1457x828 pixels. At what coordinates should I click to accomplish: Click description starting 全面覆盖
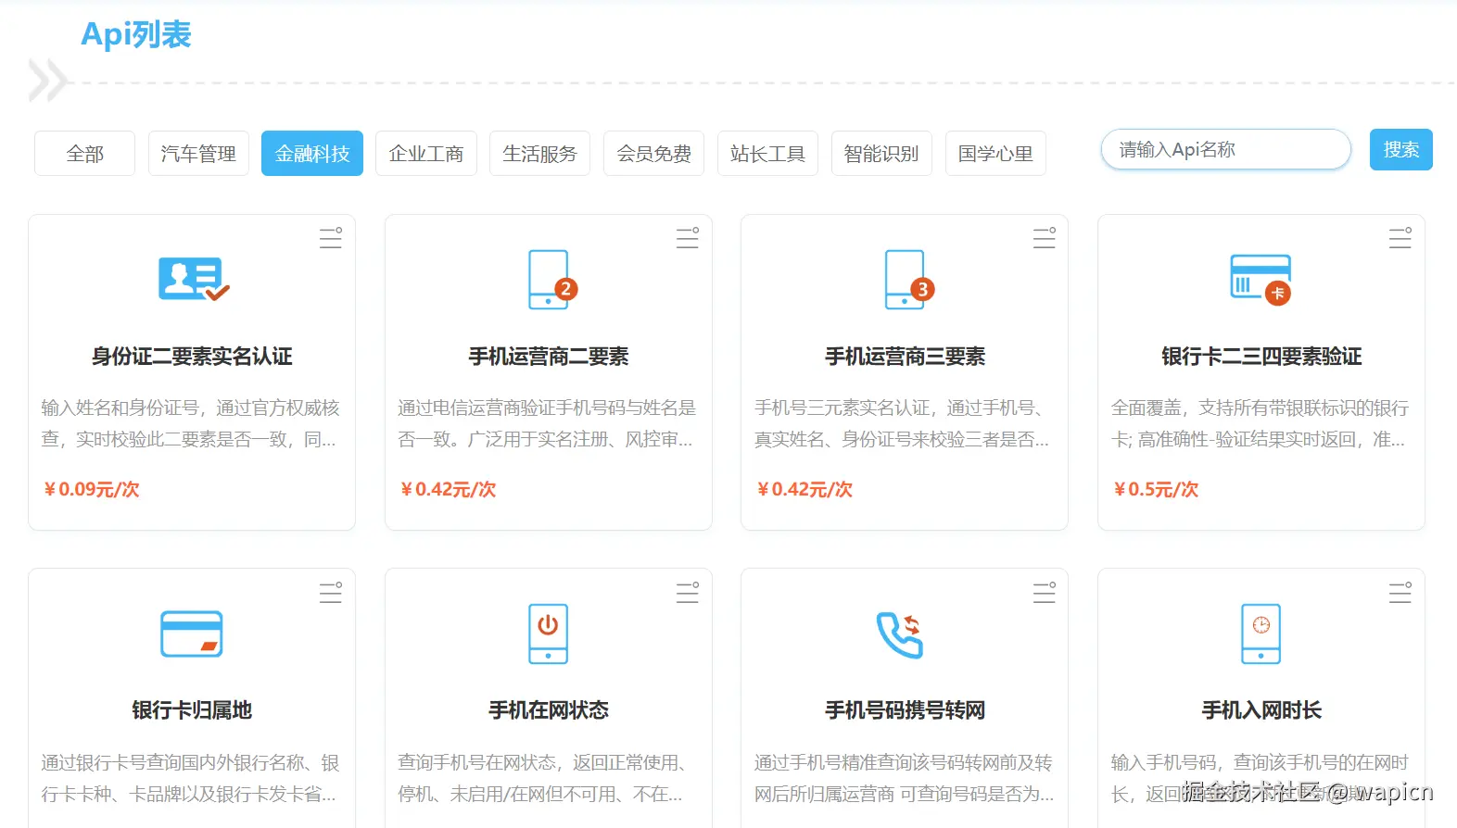pos(1260,423)
